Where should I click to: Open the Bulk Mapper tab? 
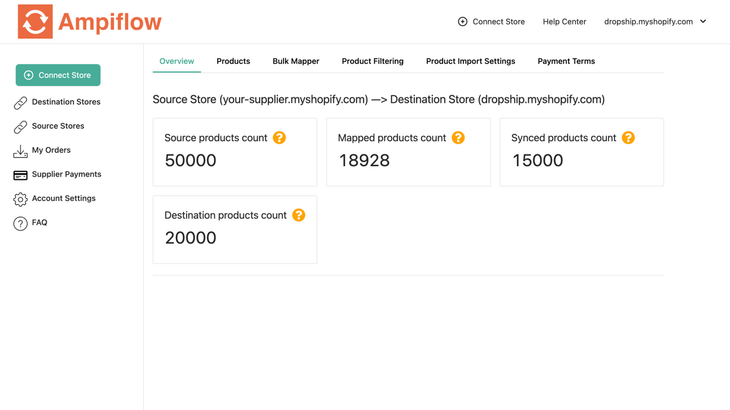(x=296, y=61)
